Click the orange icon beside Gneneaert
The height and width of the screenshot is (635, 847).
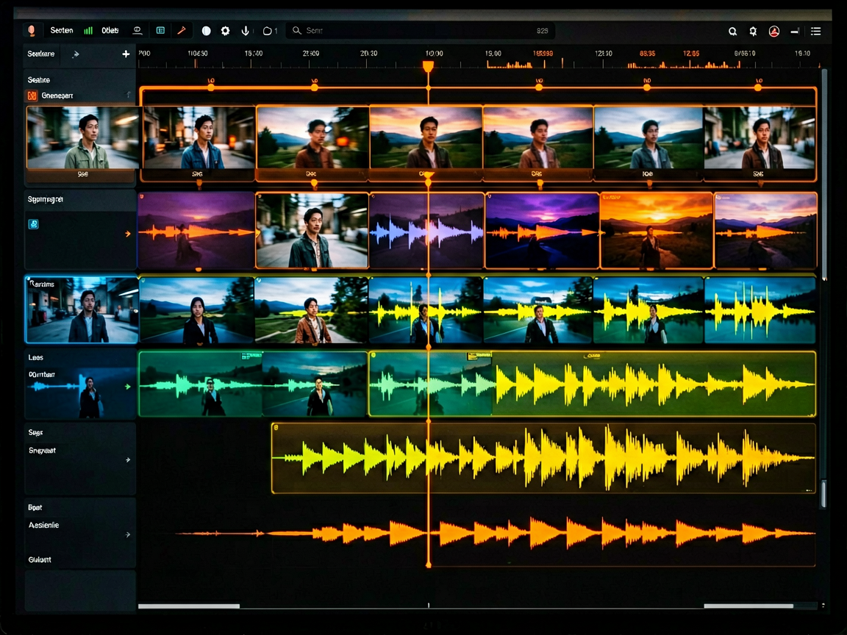[x=32, y=96]
